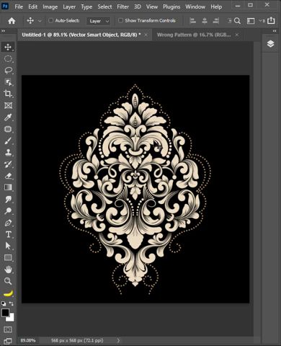The height and width of the screenshot is (346, 281).
Task: Click the 89.08% zoom level field
Action: 28,340
